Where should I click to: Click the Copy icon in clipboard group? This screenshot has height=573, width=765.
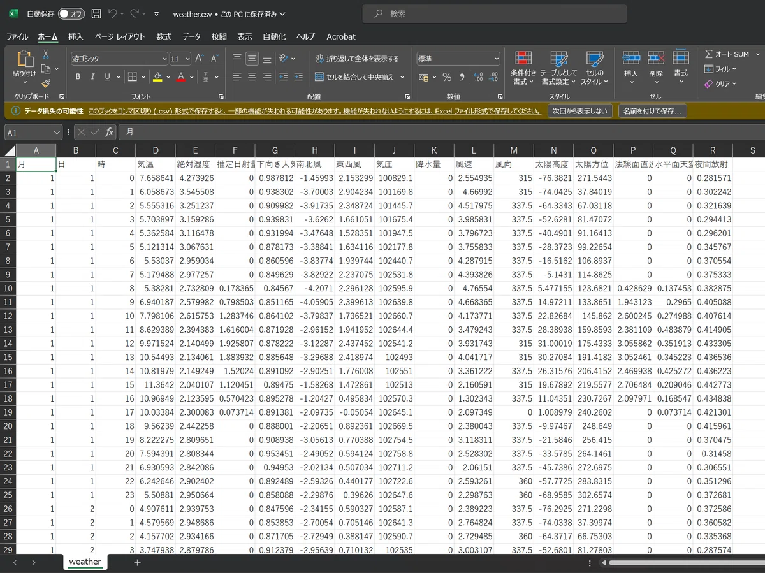pyautogui.click(x=46, y=69)
